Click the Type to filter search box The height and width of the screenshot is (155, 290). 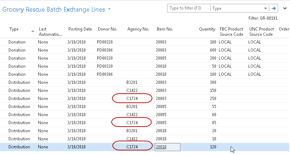[x=189, y=8]
